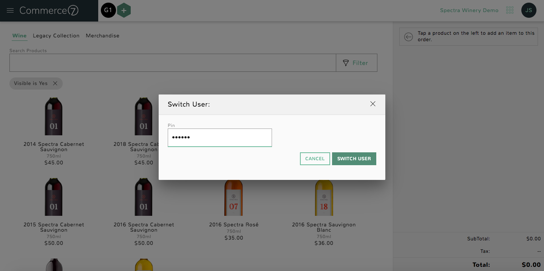Click the 2015 Spectra Cabernet Sauvignon name
The width and height of the screenshot is (544, 271).
coord(54,227)
